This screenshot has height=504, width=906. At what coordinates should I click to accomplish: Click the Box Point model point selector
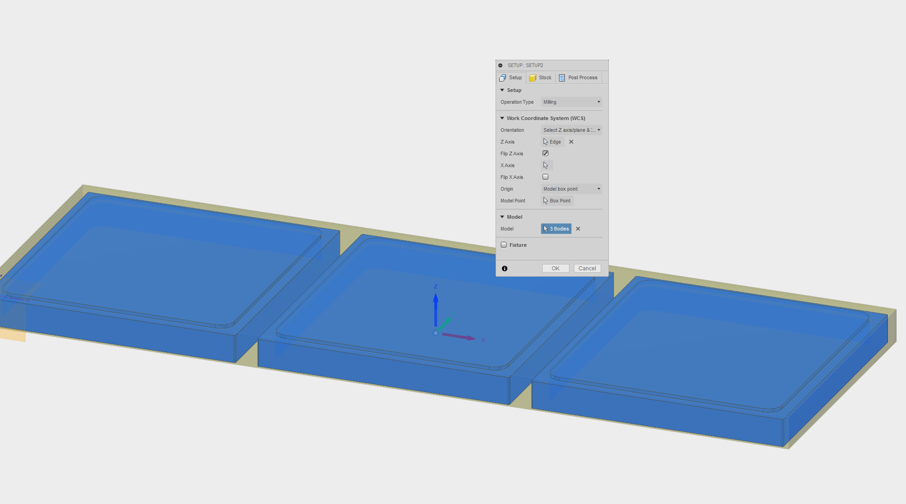[558, 201]
